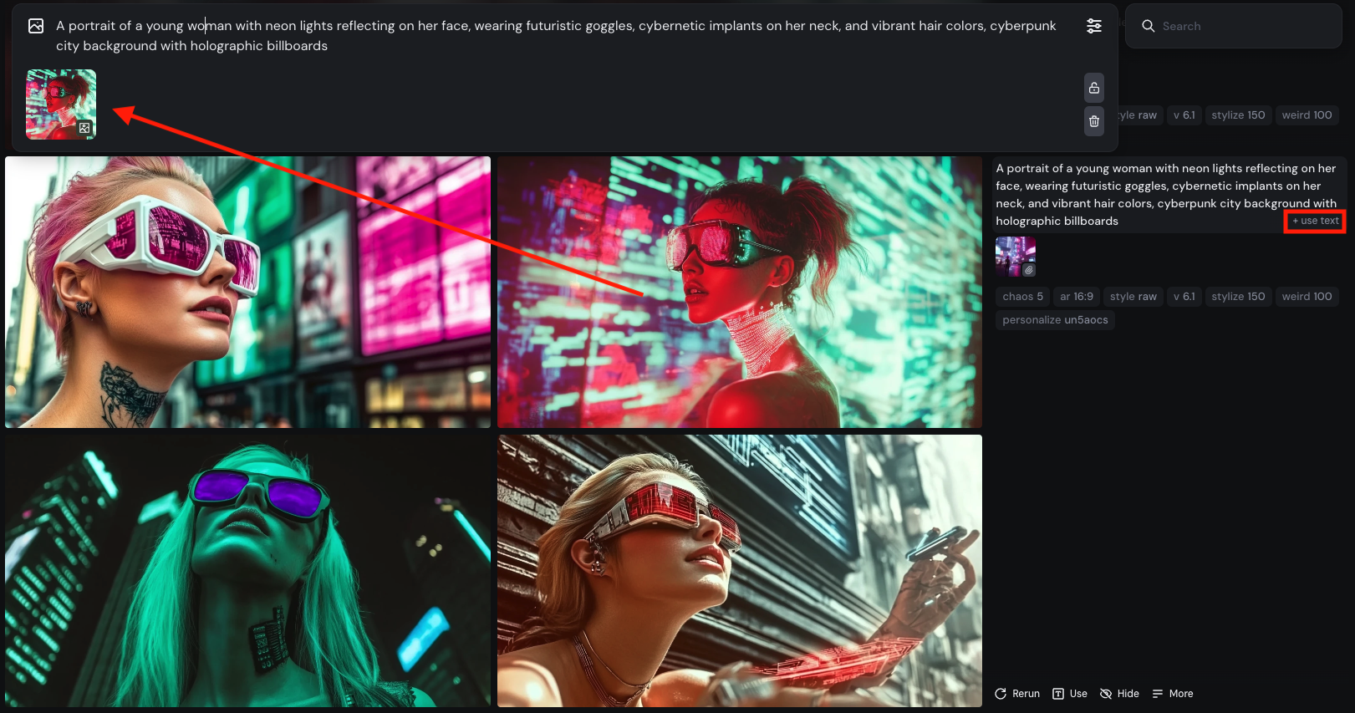Click the search magnifier icon
Image resolution: width=1355 pixels, height=713 pixels.
coord(1149,26)
